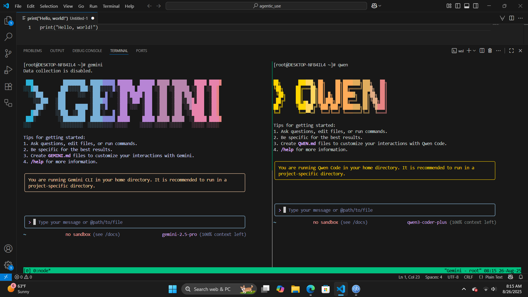
Task: Toggle primary side bar layout button
Action: 458,6
